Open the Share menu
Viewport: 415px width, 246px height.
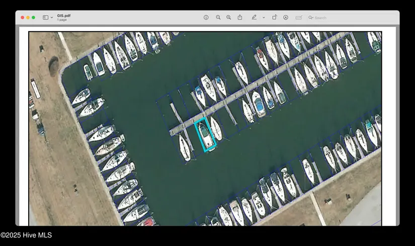240,17
